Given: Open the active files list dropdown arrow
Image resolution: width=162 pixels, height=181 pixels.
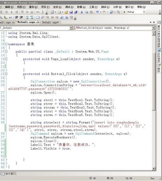Looking at the screenshot, I should [151, 22].
